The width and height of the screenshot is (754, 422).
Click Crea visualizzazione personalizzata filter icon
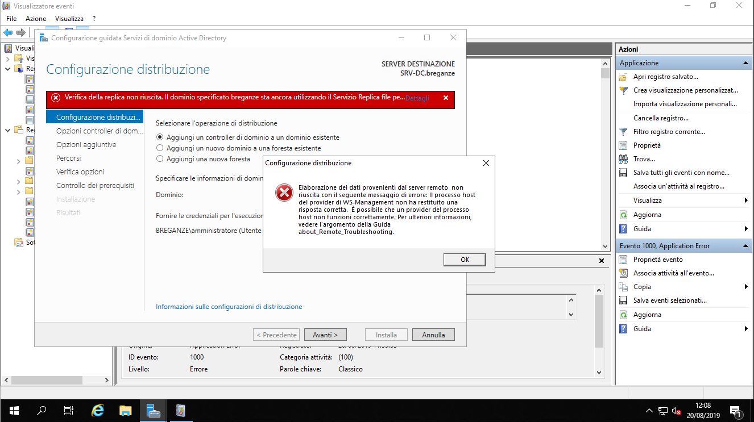[x=623, y=90]
